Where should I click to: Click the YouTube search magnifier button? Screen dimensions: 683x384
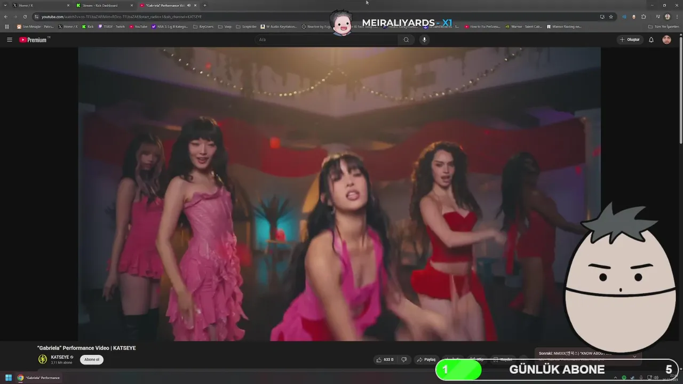coord(406,39)
